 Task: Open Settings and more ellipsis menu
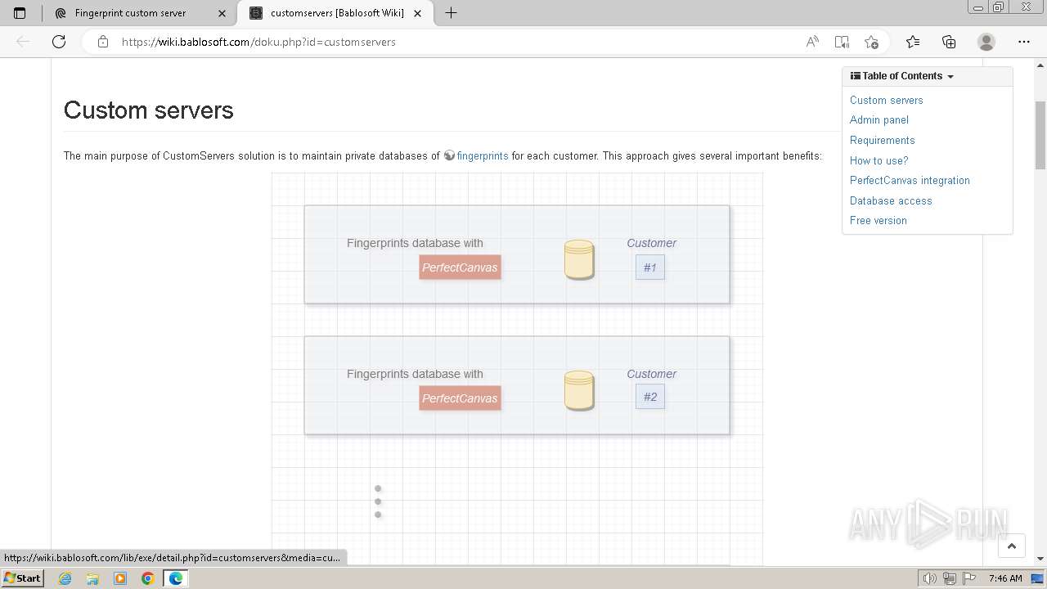pos(1024,42)
